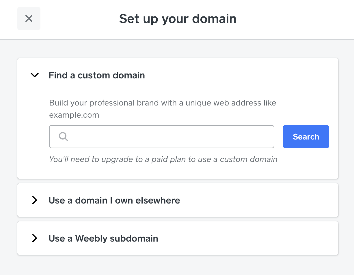Click the magnifying glass search icon
Screen dimensions: 354x275
click(x=64, y=137)
